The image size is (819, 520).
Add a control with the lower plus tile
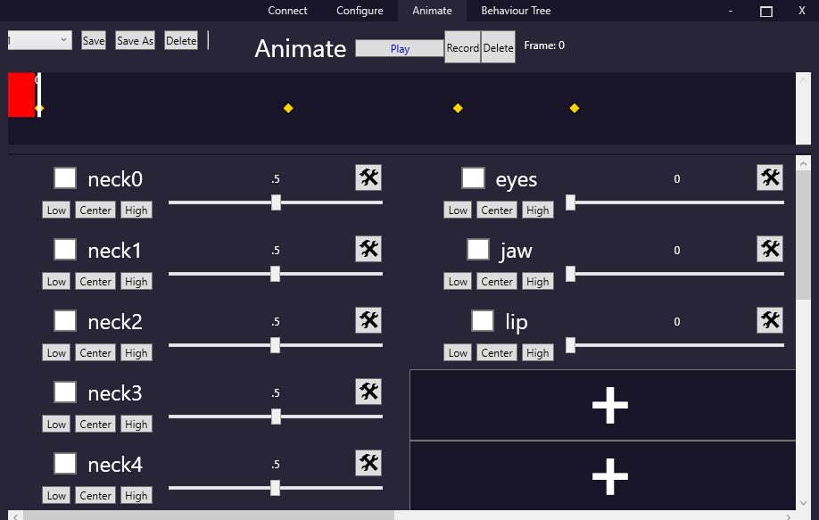[603, 475]
